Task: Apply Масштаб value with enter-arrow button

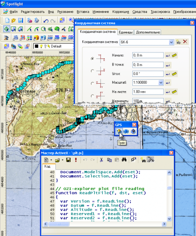Action: coord(168,83)
